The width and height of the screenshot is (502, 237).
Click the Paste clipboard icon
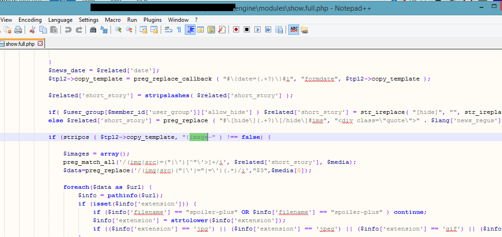click(54, 30)
